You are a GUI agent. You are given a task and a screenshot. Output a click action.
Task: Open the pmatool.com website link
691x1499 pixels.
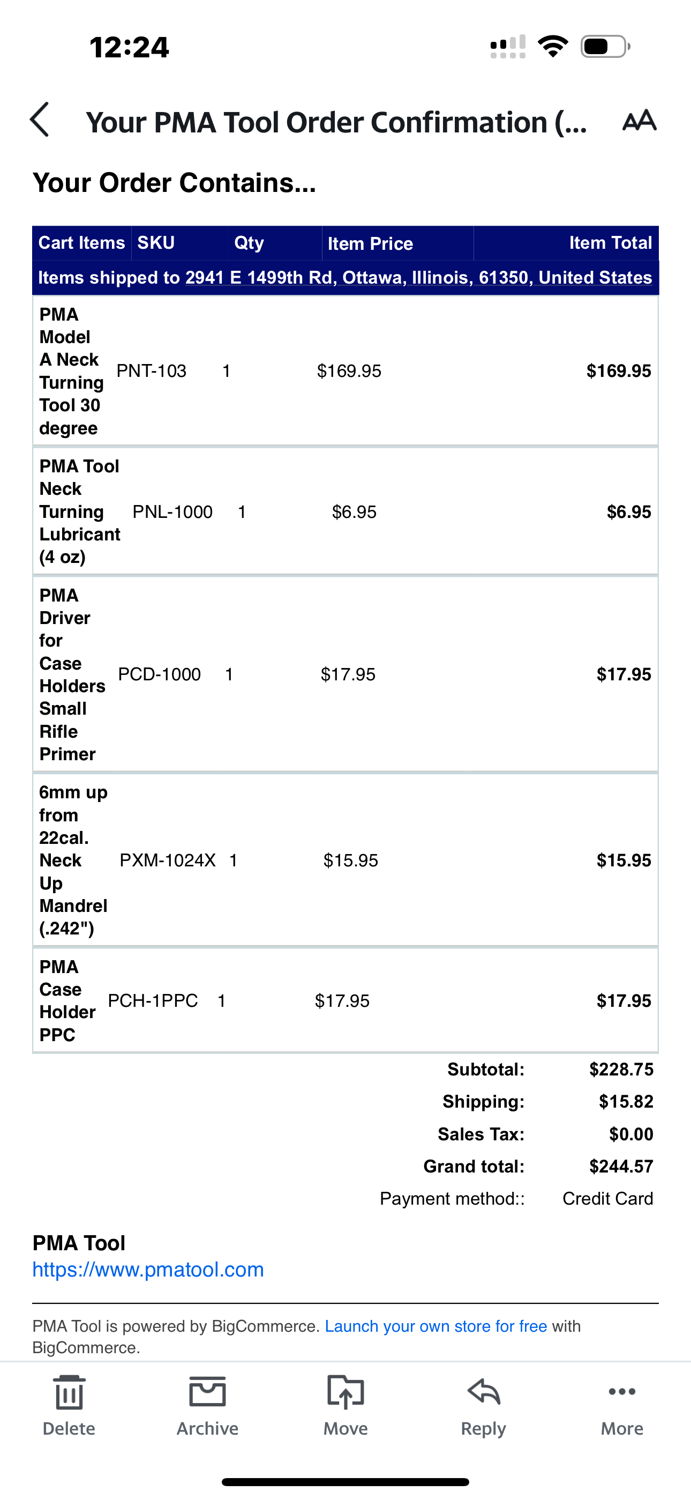pyautogui.click(x=148, y=1269)
